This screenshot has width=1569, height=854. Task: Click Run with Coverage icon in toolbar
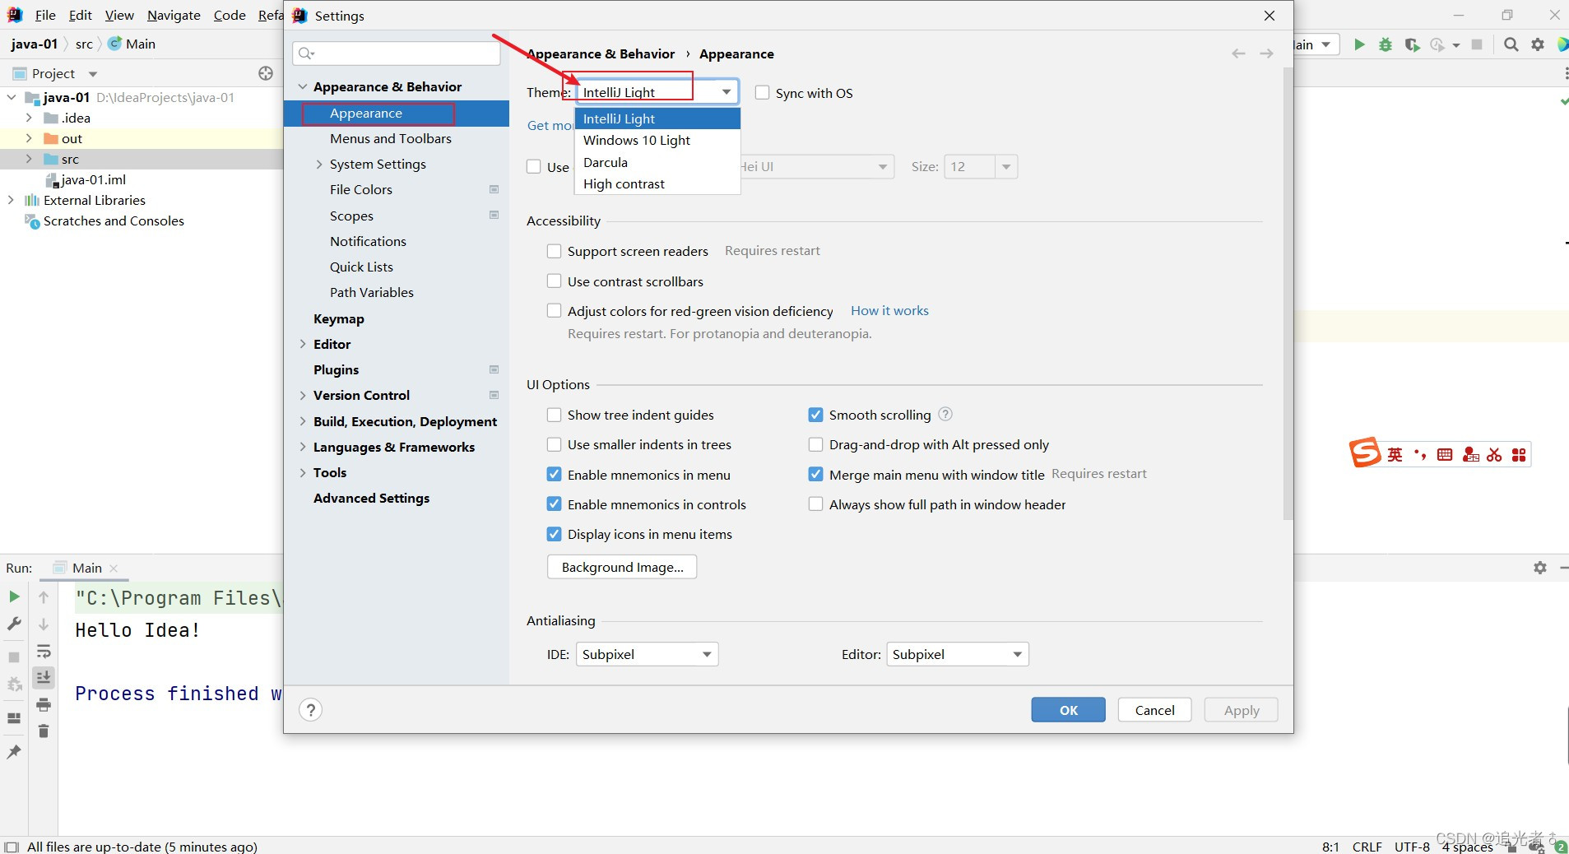1412,44
